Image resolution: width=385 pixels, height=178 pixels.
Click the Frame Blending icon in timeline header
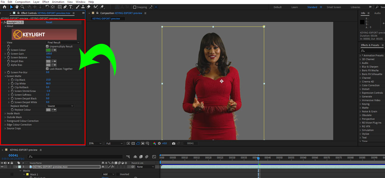tap(141, 156)
